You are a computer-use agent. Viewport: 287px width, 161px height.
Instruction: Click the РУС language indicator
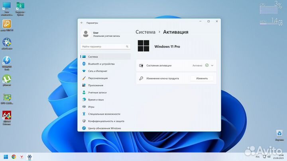pos(258,157)
